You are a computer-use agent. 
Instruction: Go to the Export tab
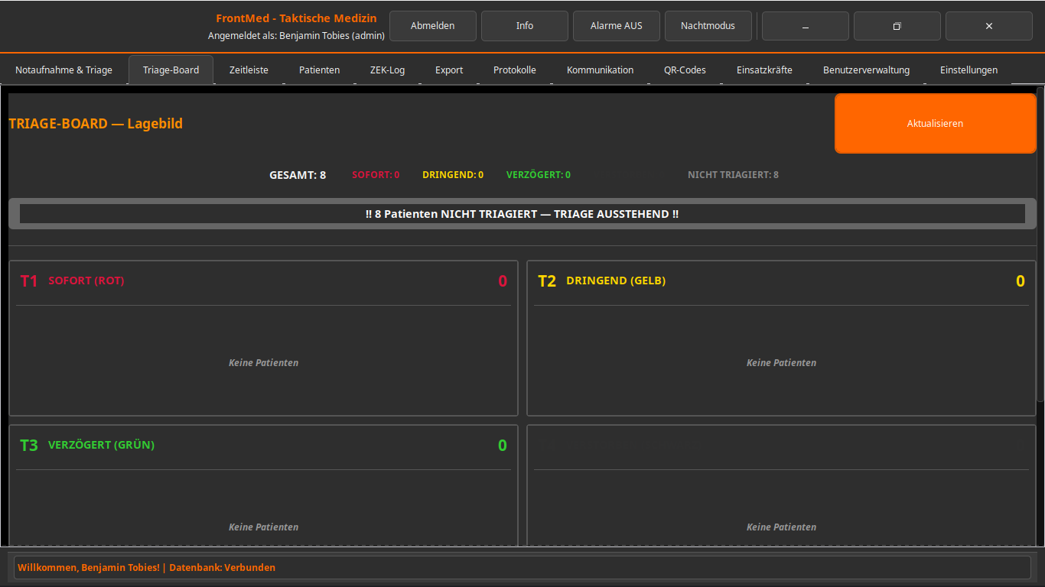449,70
